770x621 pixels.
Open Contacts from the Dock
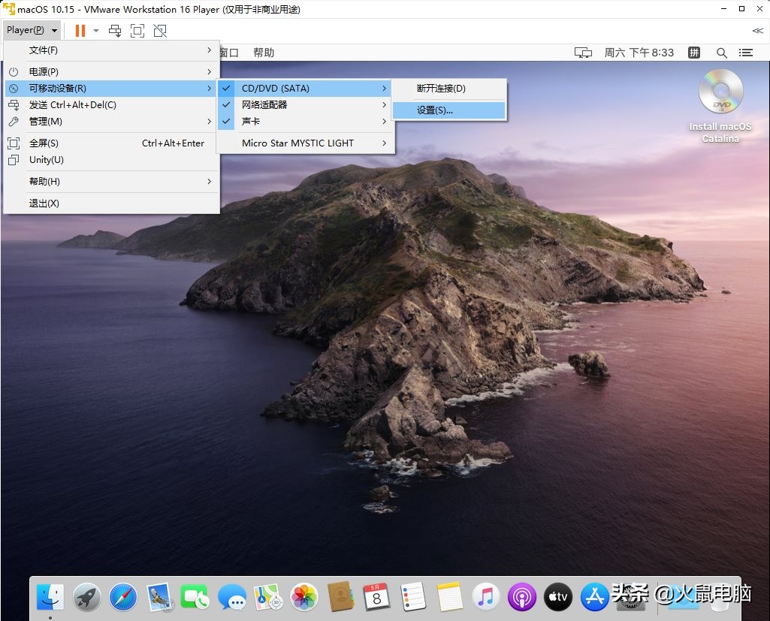(340, 597)
